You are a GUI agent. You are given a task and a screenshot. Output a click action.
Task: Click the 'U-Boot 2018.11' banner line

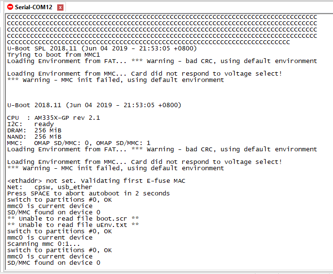coord(94,105)
